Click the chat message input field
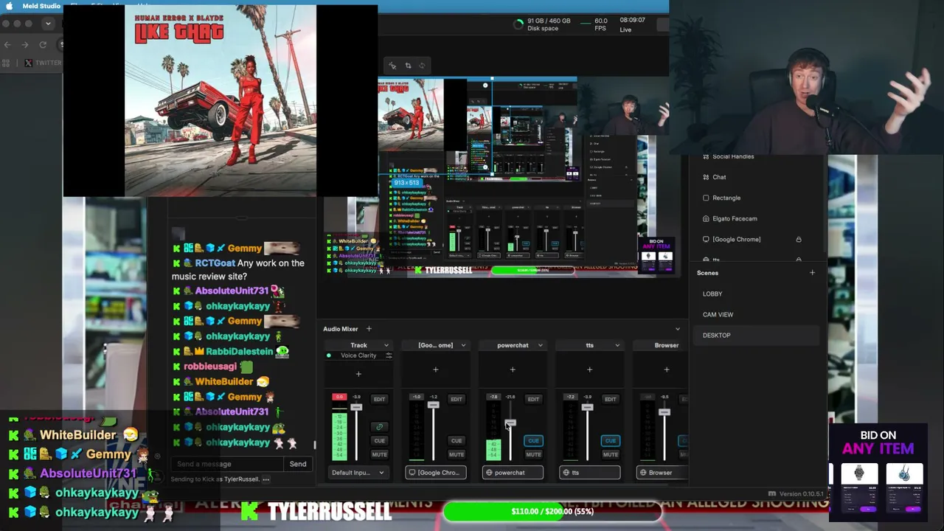 pos(227,464)
